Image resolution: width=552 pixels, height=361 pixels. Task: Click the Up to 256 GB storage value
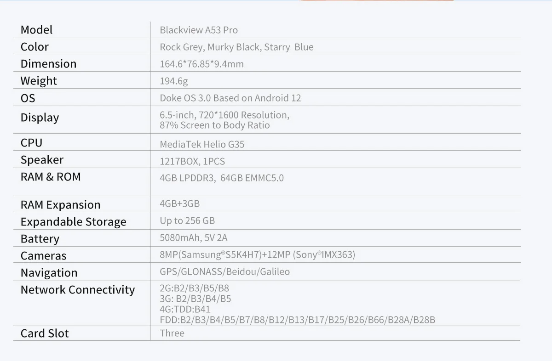pyautogui.click(x=187, y=221)
